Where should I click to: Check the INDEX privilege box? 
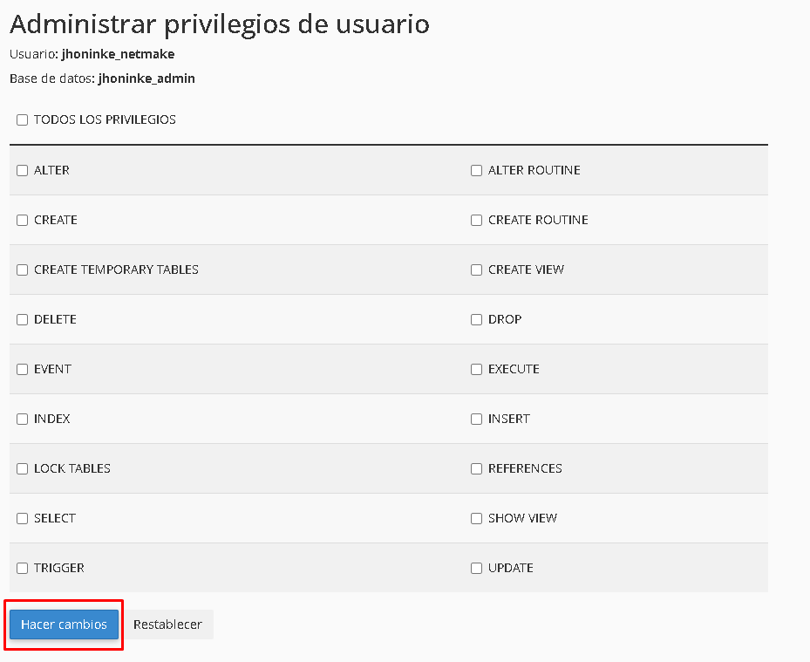[22, 419]
